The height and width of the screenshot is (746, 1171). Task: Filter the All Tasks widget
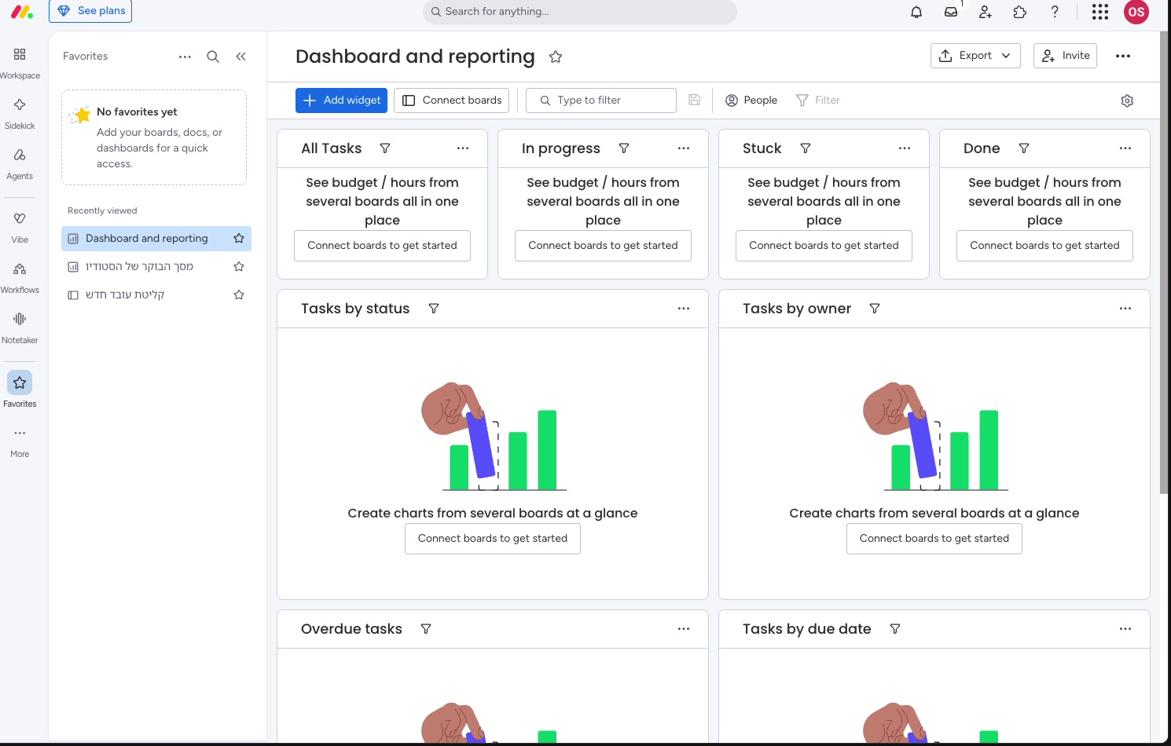(x=385, y=148)
